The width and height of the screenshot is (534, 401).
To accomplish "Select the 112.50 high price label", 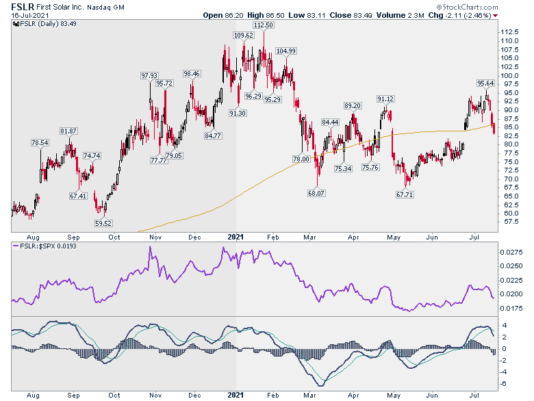I will pos(264,25).
